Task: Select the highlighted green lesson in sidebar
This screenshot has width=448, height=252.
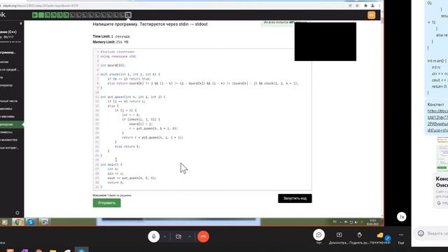Action: tap(12, 125)
